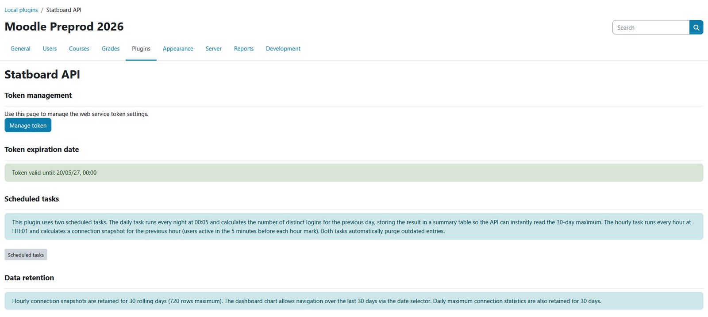Select the Plugins tab
Screen dimensions: 708x317
141,49
